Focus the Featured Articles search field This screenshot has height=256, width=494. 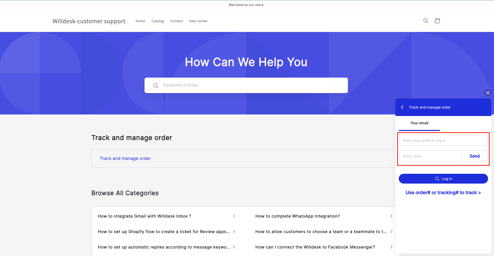click(x=246, y=85)
